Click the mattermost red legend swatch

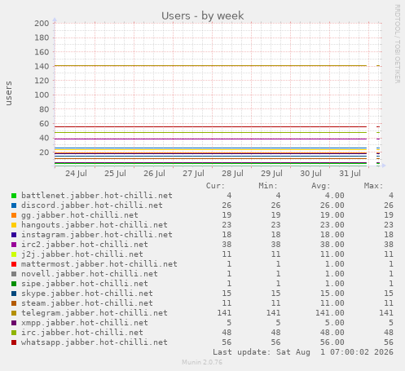(x=14, y=264)
